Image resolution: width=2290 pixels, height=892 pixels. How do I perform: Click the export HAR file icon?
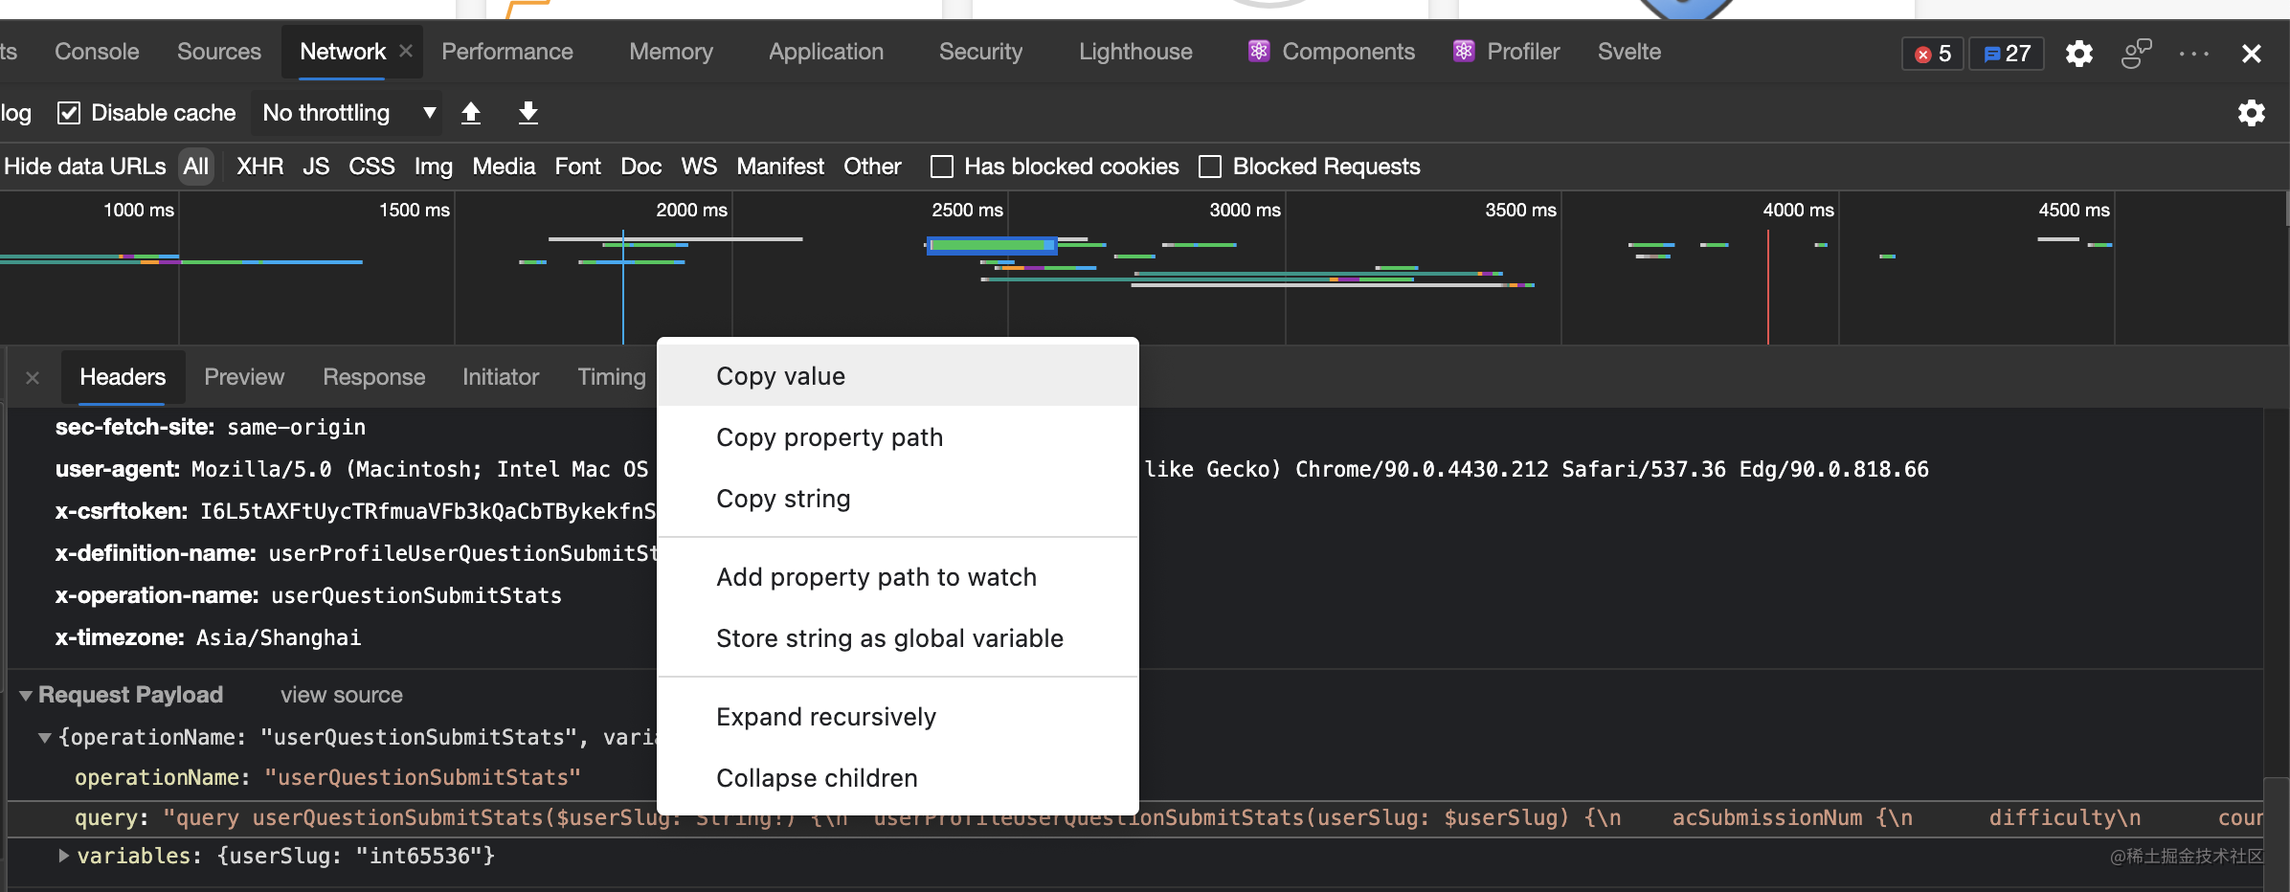[x=528, y=112]
